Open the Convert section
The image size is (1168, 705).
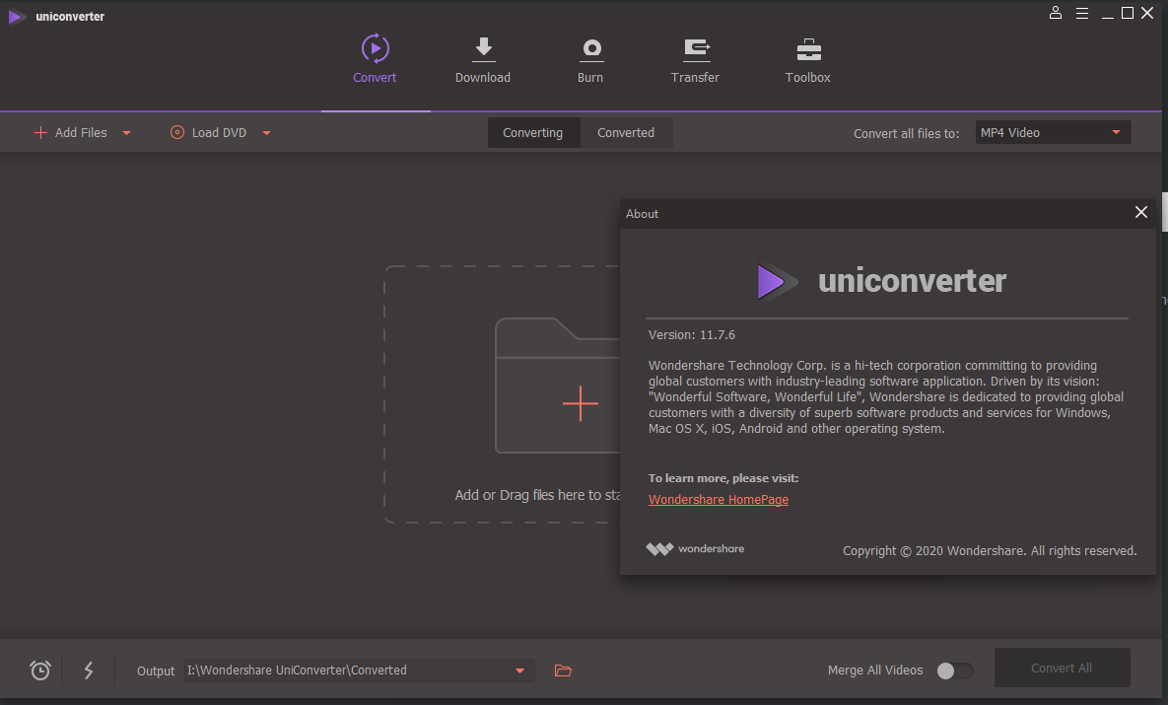pyautogui.click(x=375, y=59)
